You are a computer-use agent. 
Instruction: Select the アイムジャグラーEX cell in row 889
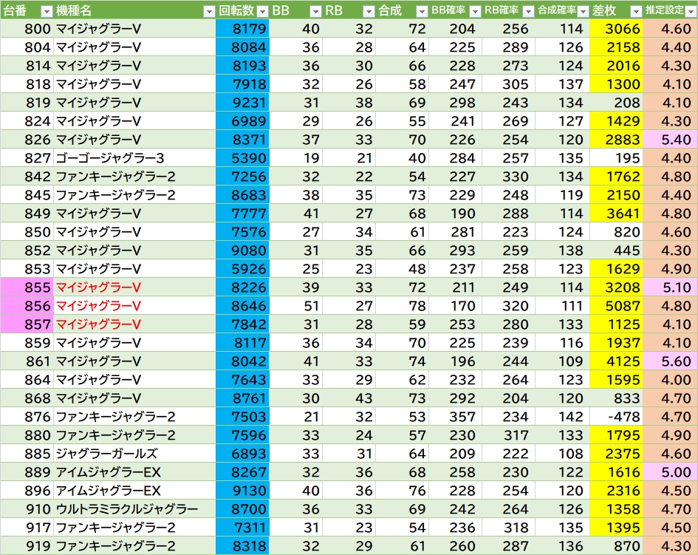(134, 472)
